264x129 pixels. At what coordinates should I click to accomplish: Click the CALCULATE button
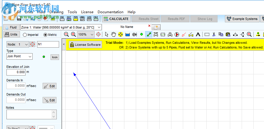(x=116, y=19)
